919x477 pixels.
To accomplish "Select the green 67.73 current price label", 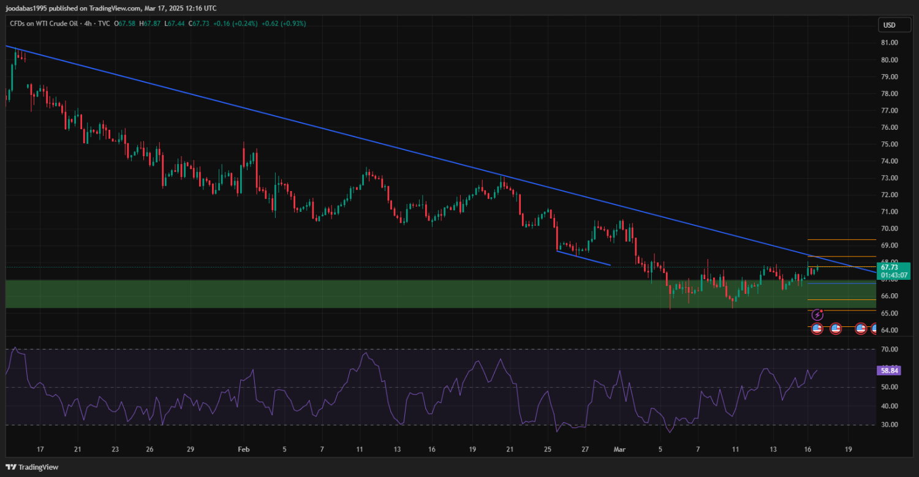I will (892, 267).
